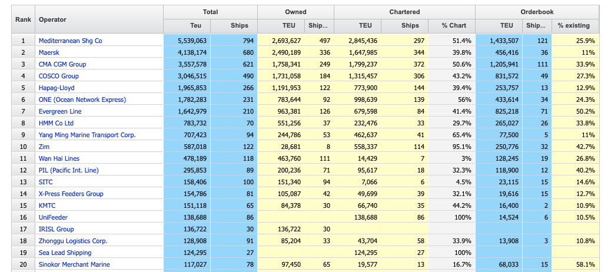Select Zhonggu's 33.9% chartered cell
The height and width of the screenshot is (272, 611).
coord(451,241)
